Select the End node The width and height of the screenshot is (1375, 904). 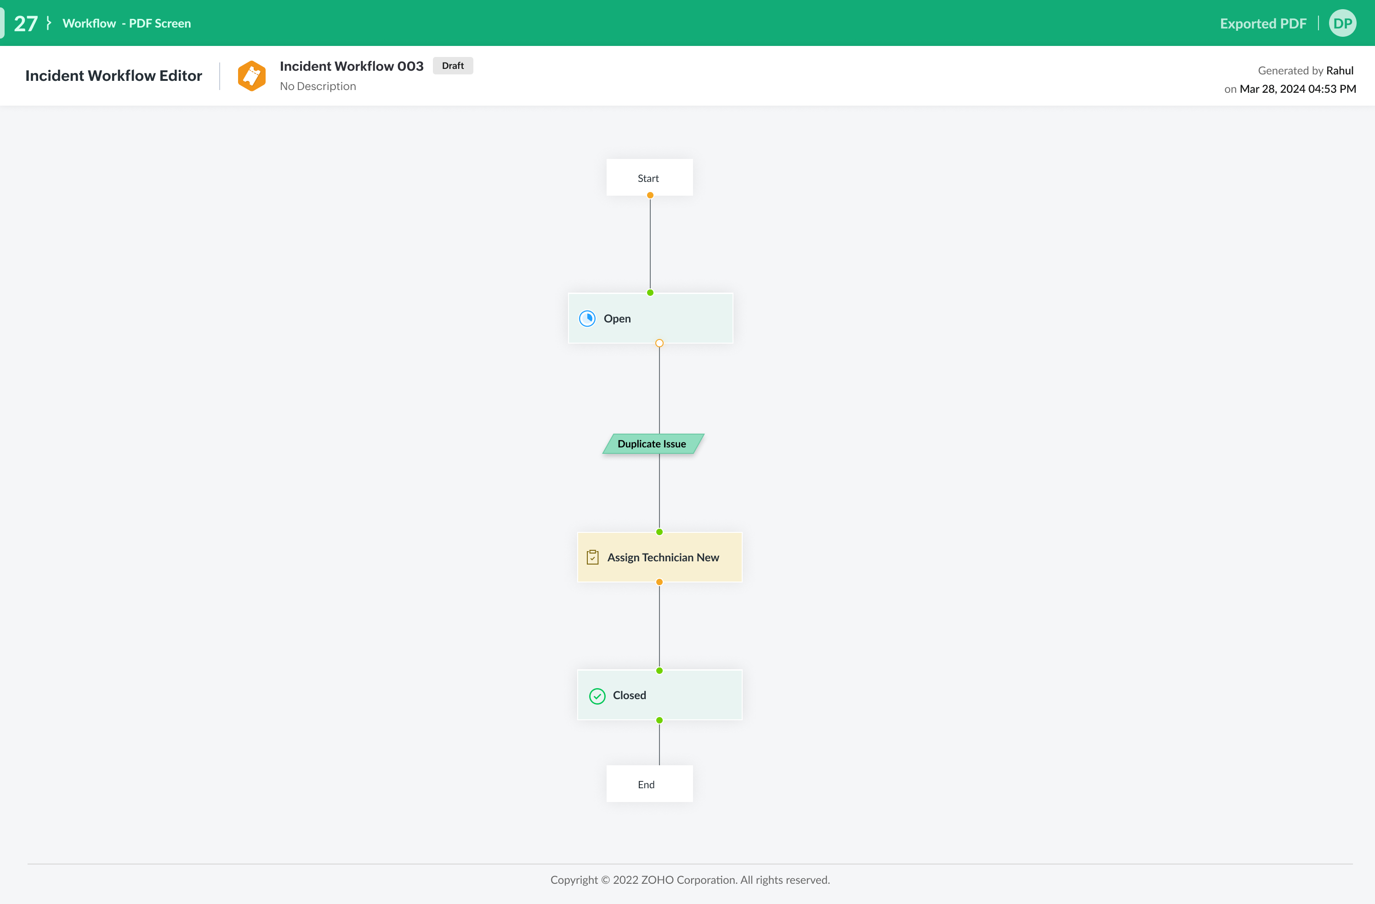(649, 784)
